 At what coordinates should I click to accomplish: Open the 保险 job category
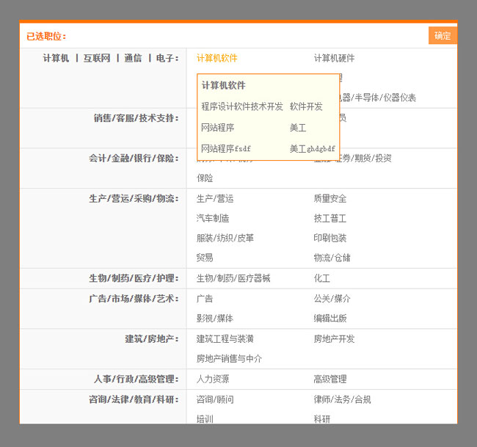[x=205, y=178]
